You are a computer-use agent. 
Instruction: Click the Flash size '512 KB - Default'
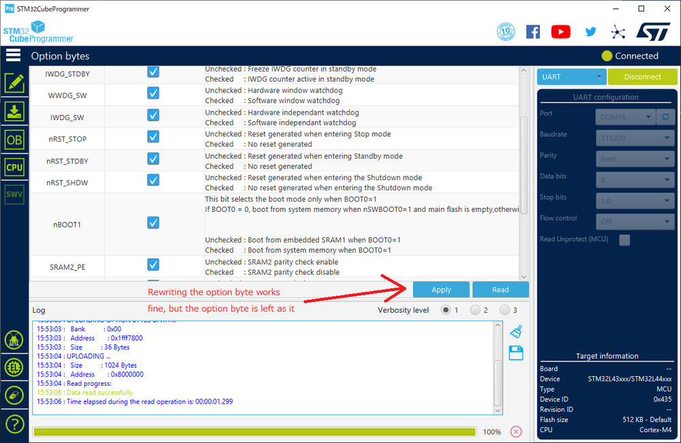click(x=647, y=420)
